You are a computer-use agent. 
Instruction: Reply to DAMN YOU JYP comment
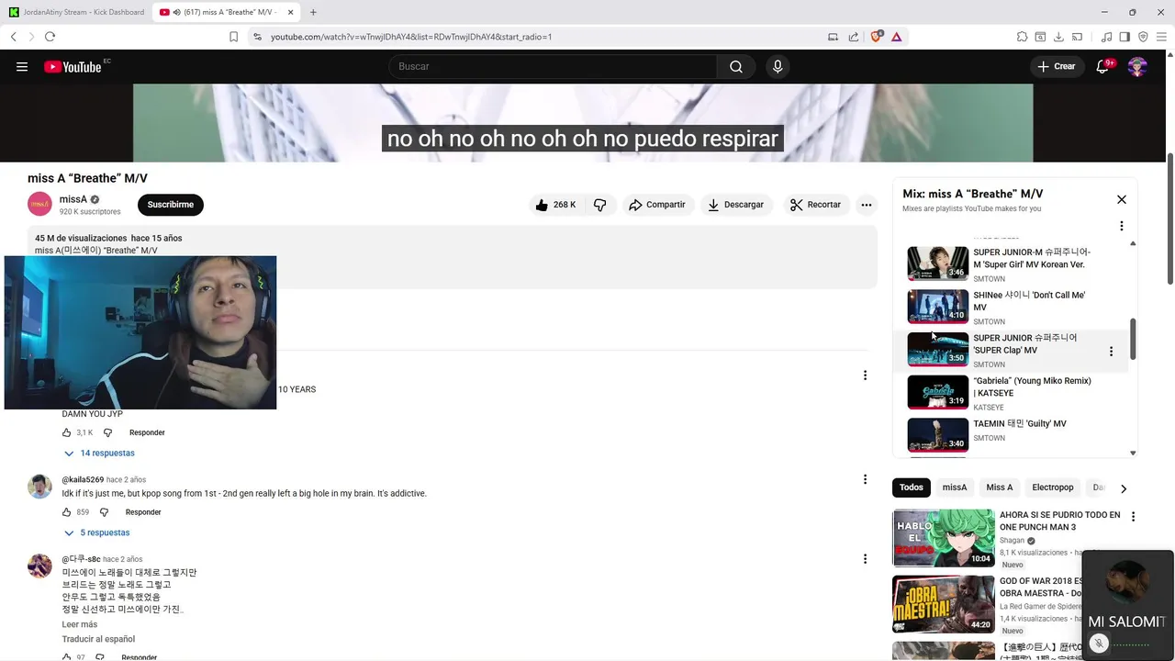[x=147, y=432]
